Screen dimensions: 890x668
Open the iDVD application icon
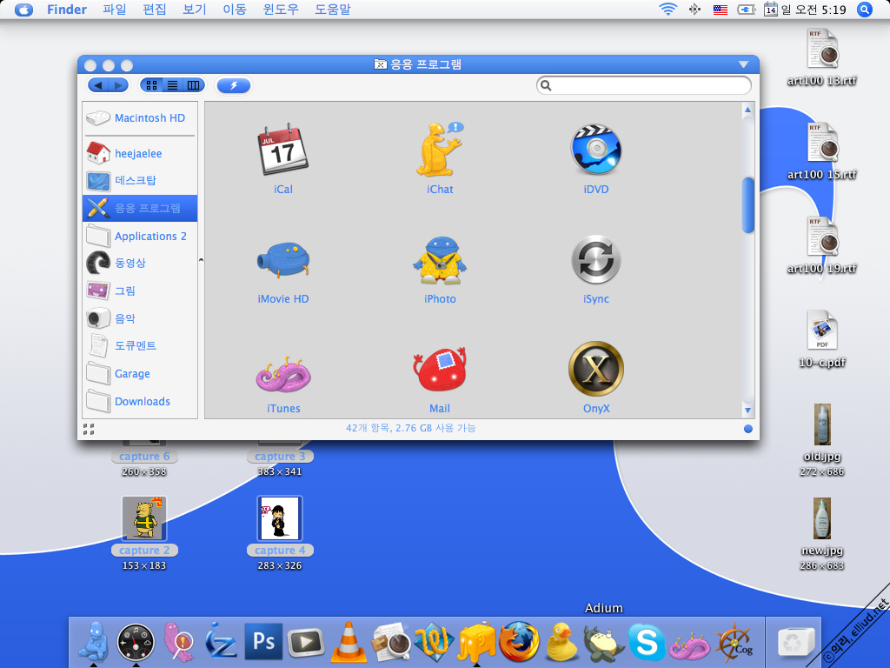point(596,150)
